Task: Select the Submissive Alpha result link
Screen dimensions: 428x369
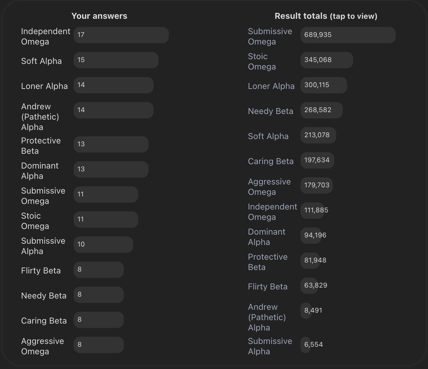Action: [x=270, y=346]
